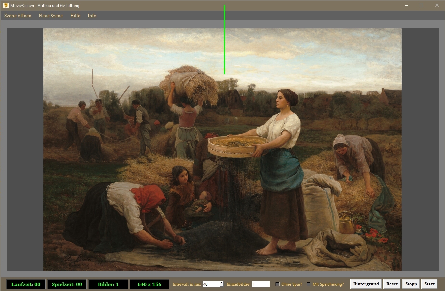Decrease Intervall in ms with down arrow
This screenshot has width=445, height=291.
point(222,286)
